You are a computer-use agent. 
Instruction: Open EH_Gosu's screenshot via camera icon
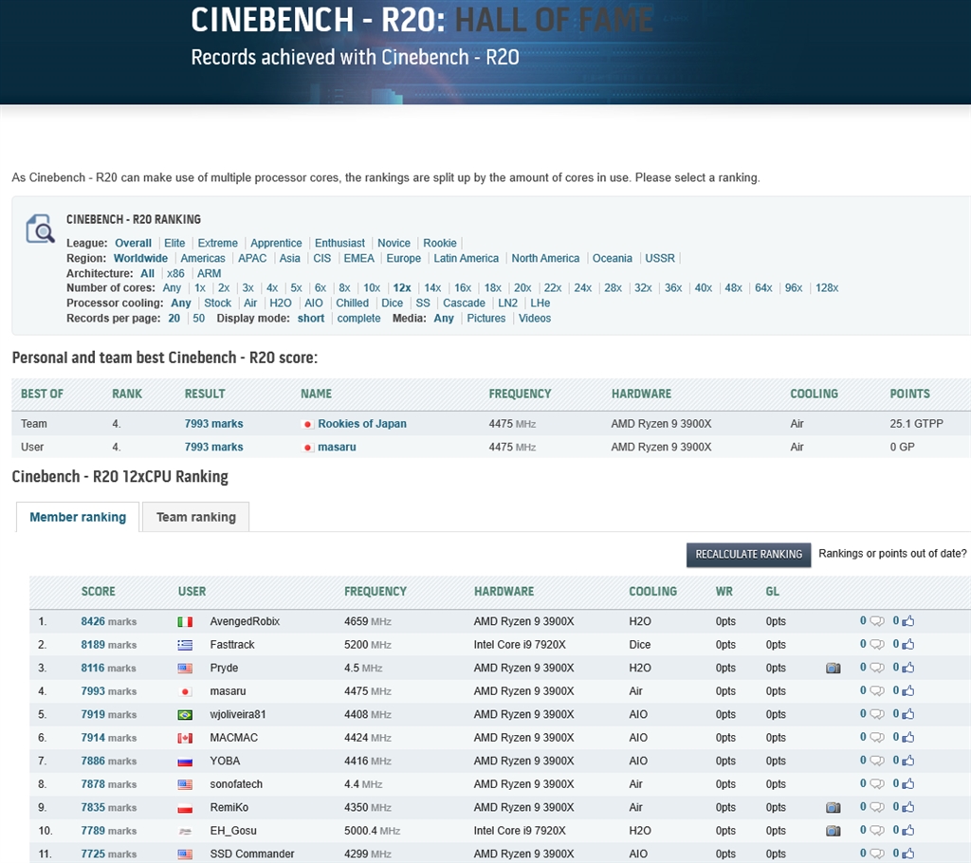pyautogui.click(x=834, y=831)
